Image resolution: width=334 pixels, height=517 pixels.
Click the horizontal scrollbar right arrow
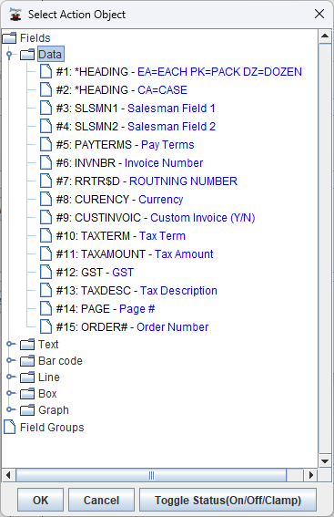point(310,475)
